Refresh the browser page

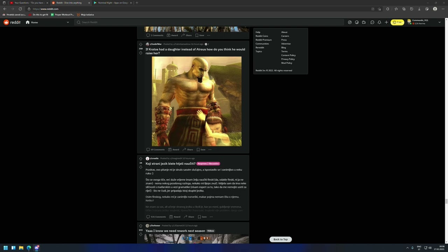[20, 9]
